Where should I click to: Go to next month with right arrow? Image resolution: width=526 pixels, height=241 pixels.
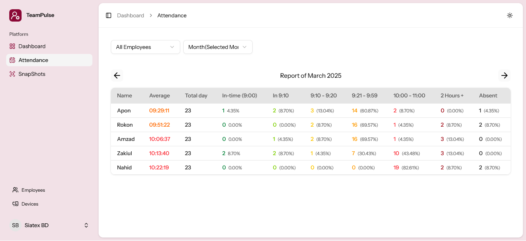[504, 75]
